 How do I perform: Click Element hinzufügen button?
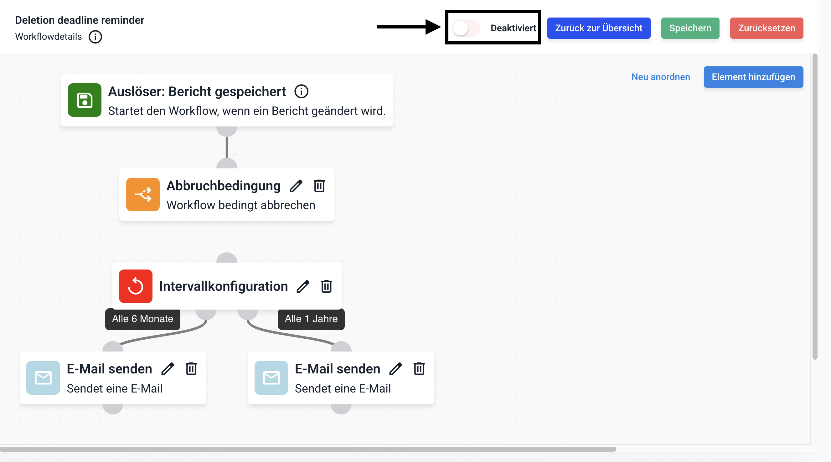(x=753, y=77)
